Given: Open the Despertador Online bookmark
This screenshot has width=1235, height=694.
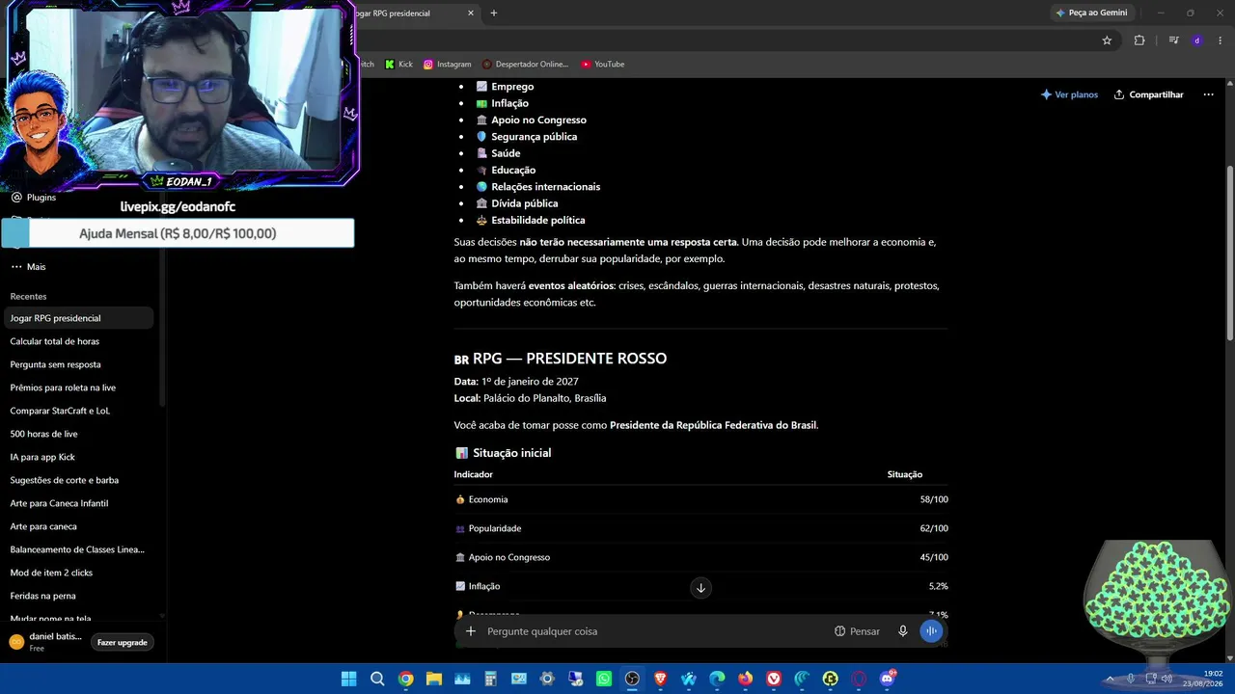Looking at the screenshot, I should point(525,64).
